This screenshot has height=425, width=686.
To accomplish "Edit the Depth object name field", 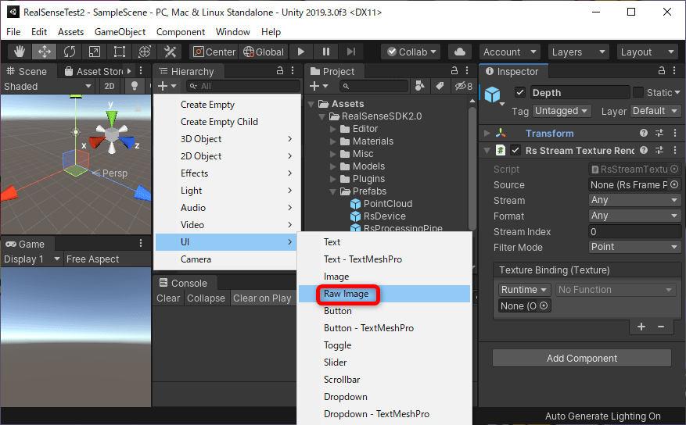I will tap(580, 92).
